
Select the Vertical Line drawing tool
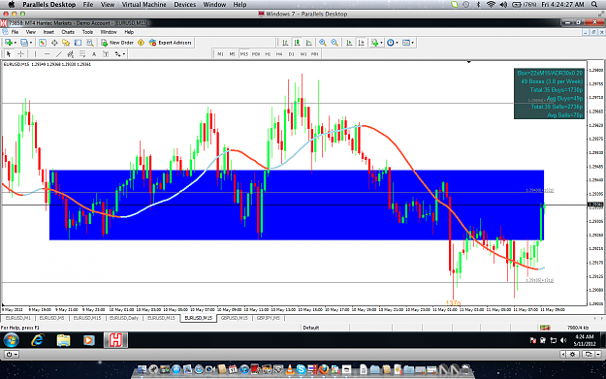click(35, 54)
